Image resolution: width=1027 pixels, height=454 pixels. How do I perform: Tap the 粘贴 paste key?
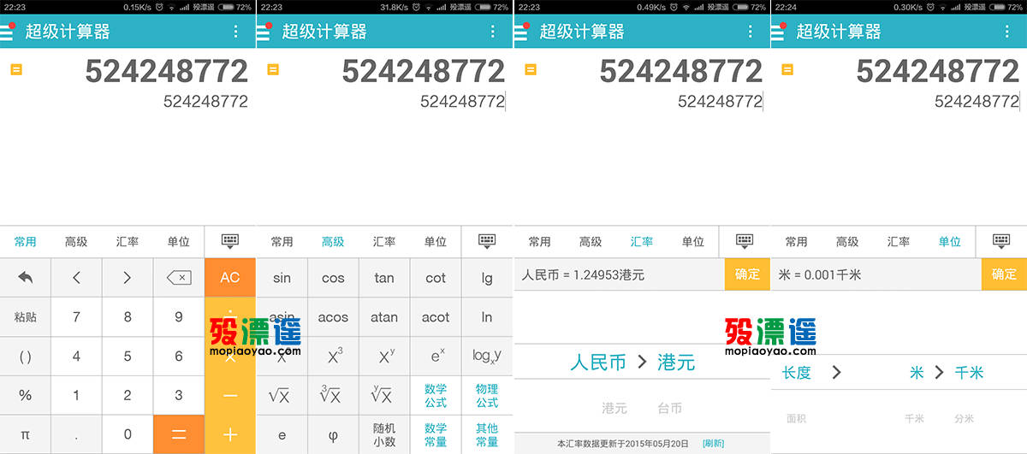[x=25, y=317]
